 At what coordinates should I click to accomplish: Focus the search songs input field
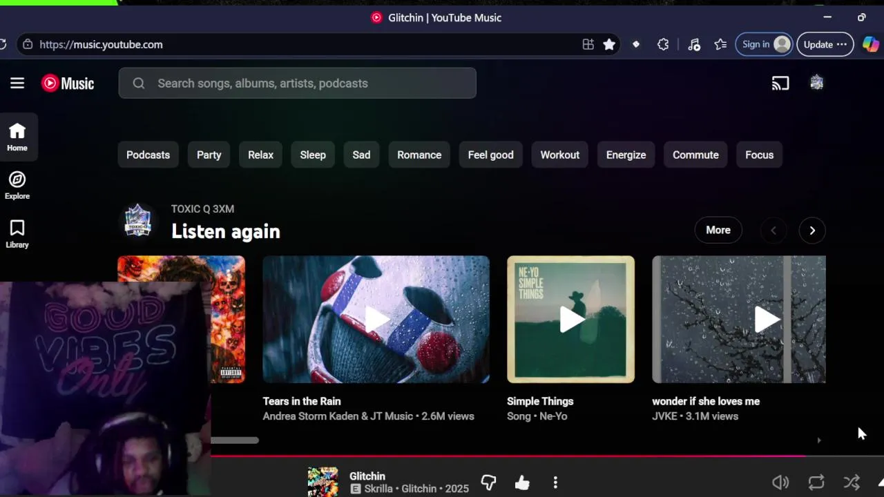pos(297,83)
